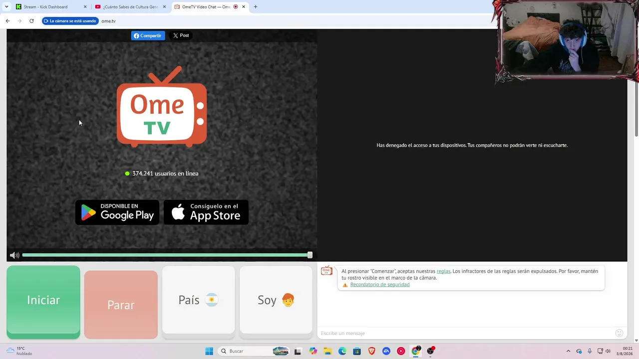Image resolution: width=639 pixels, height=359 pixels.
Task: Mute the volume speaker icon under video
Action: (14, 255)
